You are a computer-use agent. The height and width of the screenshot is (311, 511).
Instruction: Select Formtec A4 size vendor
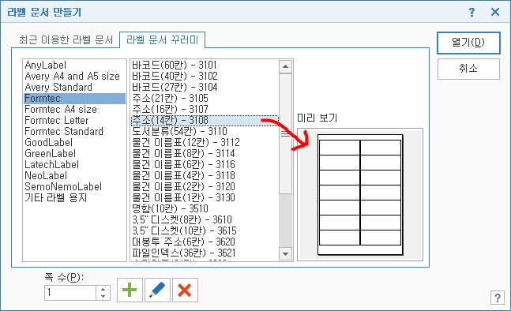point(74,110)
